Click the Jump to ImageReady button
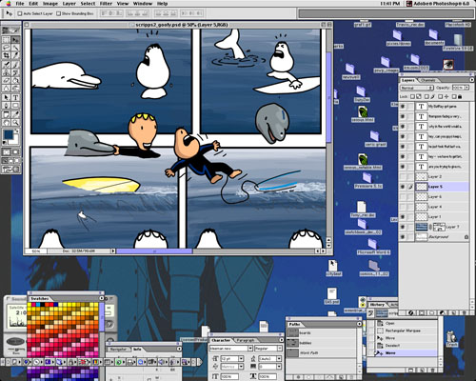Viewport: 476px width, 381px height. [10, 170]
